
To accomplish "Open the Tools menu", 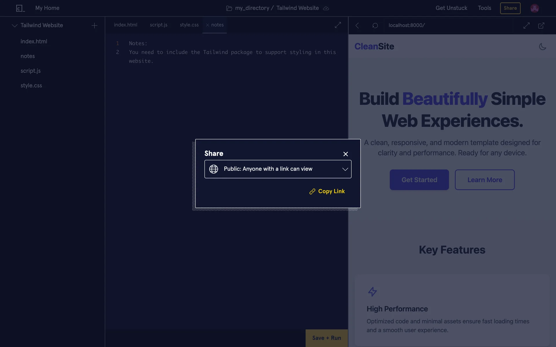I will tap(484, 8).
